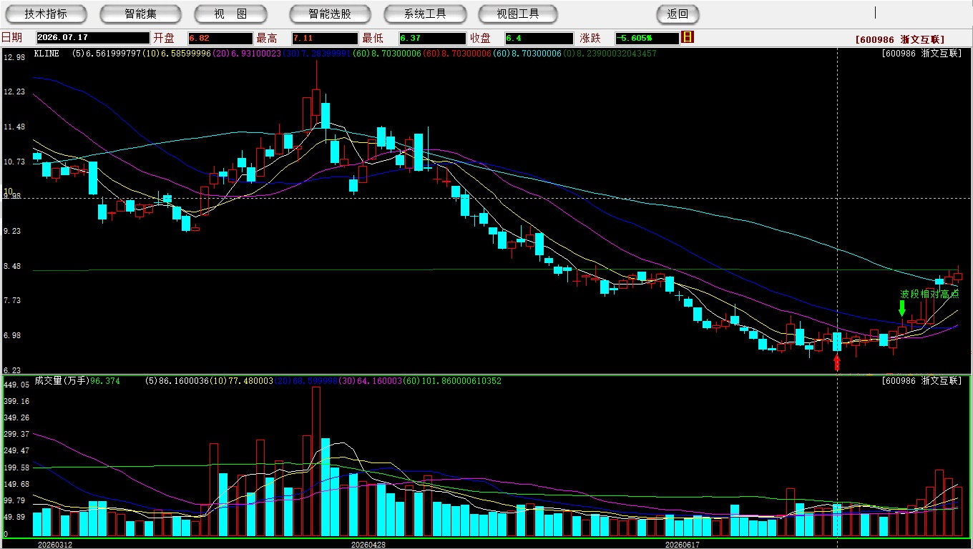The image size is (973, 549).
Task: Click the date field showing 2026.07.17
Action: (93, 38)
